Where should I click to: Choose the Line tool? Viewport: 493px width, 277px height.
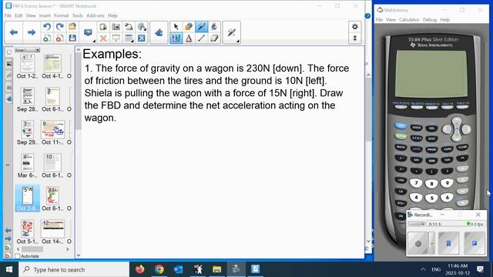pos(202,38)
